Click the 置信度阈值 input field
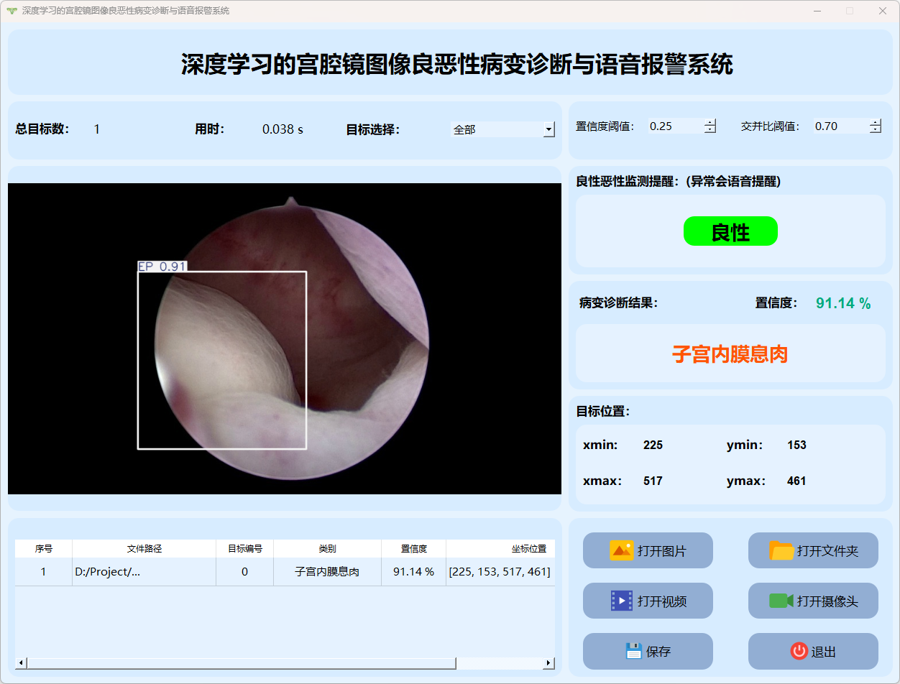Screen dimensions: 900x684 (x=674, y=126)
